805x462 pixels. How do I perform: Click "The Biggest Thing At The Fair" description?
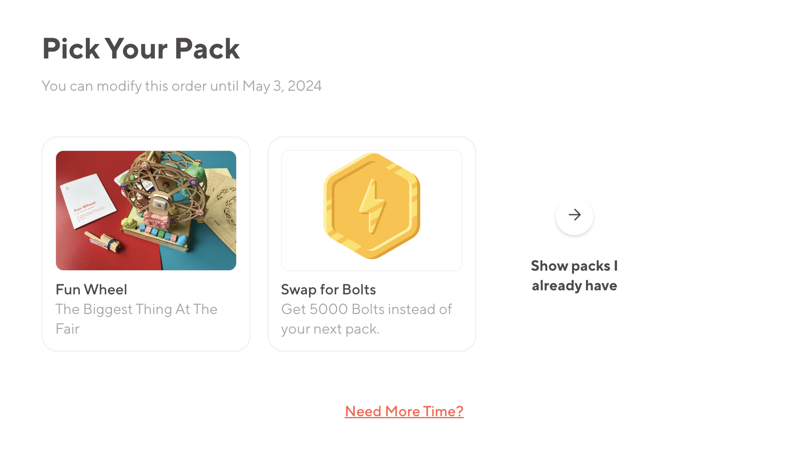point(136,309)
